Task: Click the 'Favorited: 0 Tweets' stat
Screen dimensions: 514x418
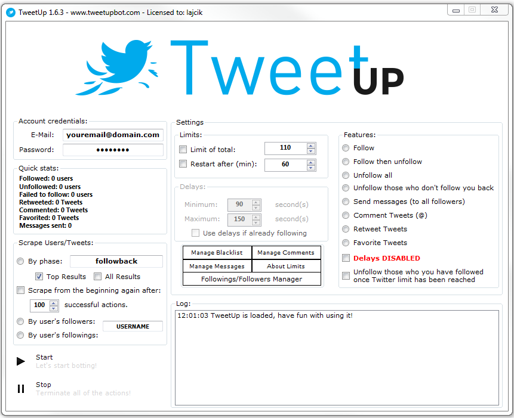Action: 49,218
